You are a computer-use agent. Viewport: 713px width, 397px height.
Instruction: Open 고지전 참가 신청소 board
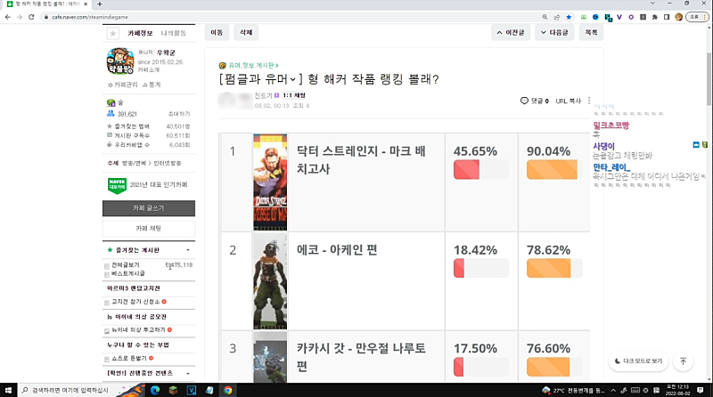136,302
